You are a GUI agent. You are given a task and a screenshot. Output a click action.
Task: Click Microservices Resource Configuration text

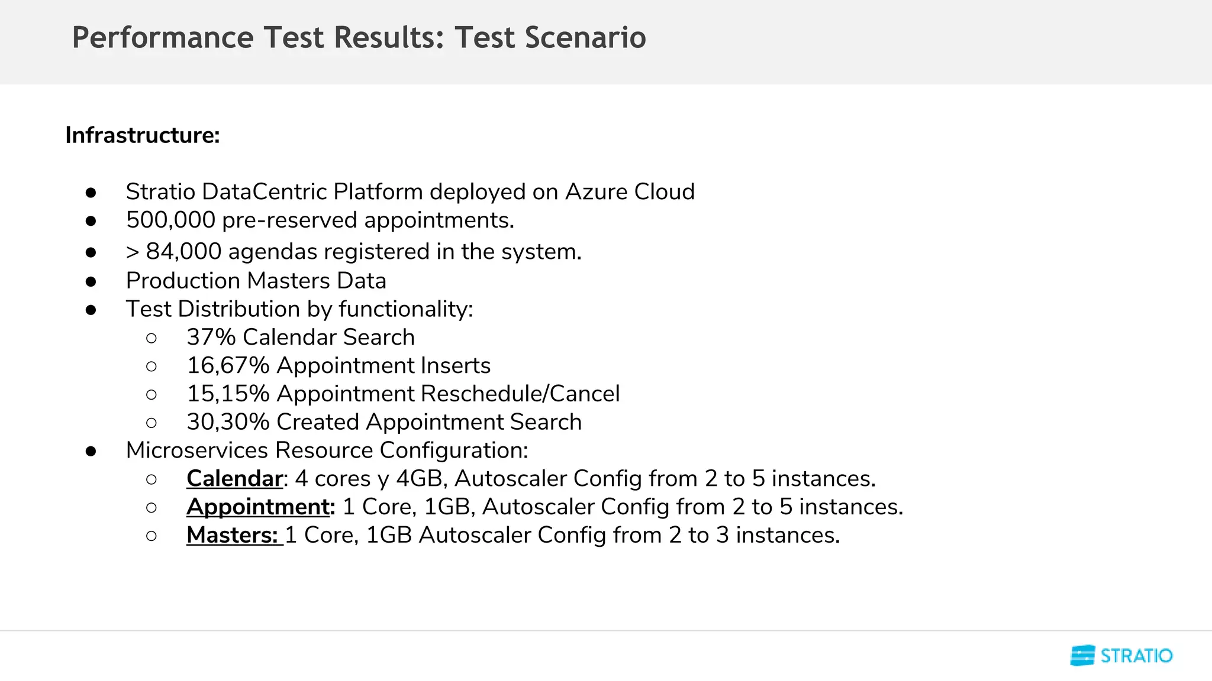[327, 451]
